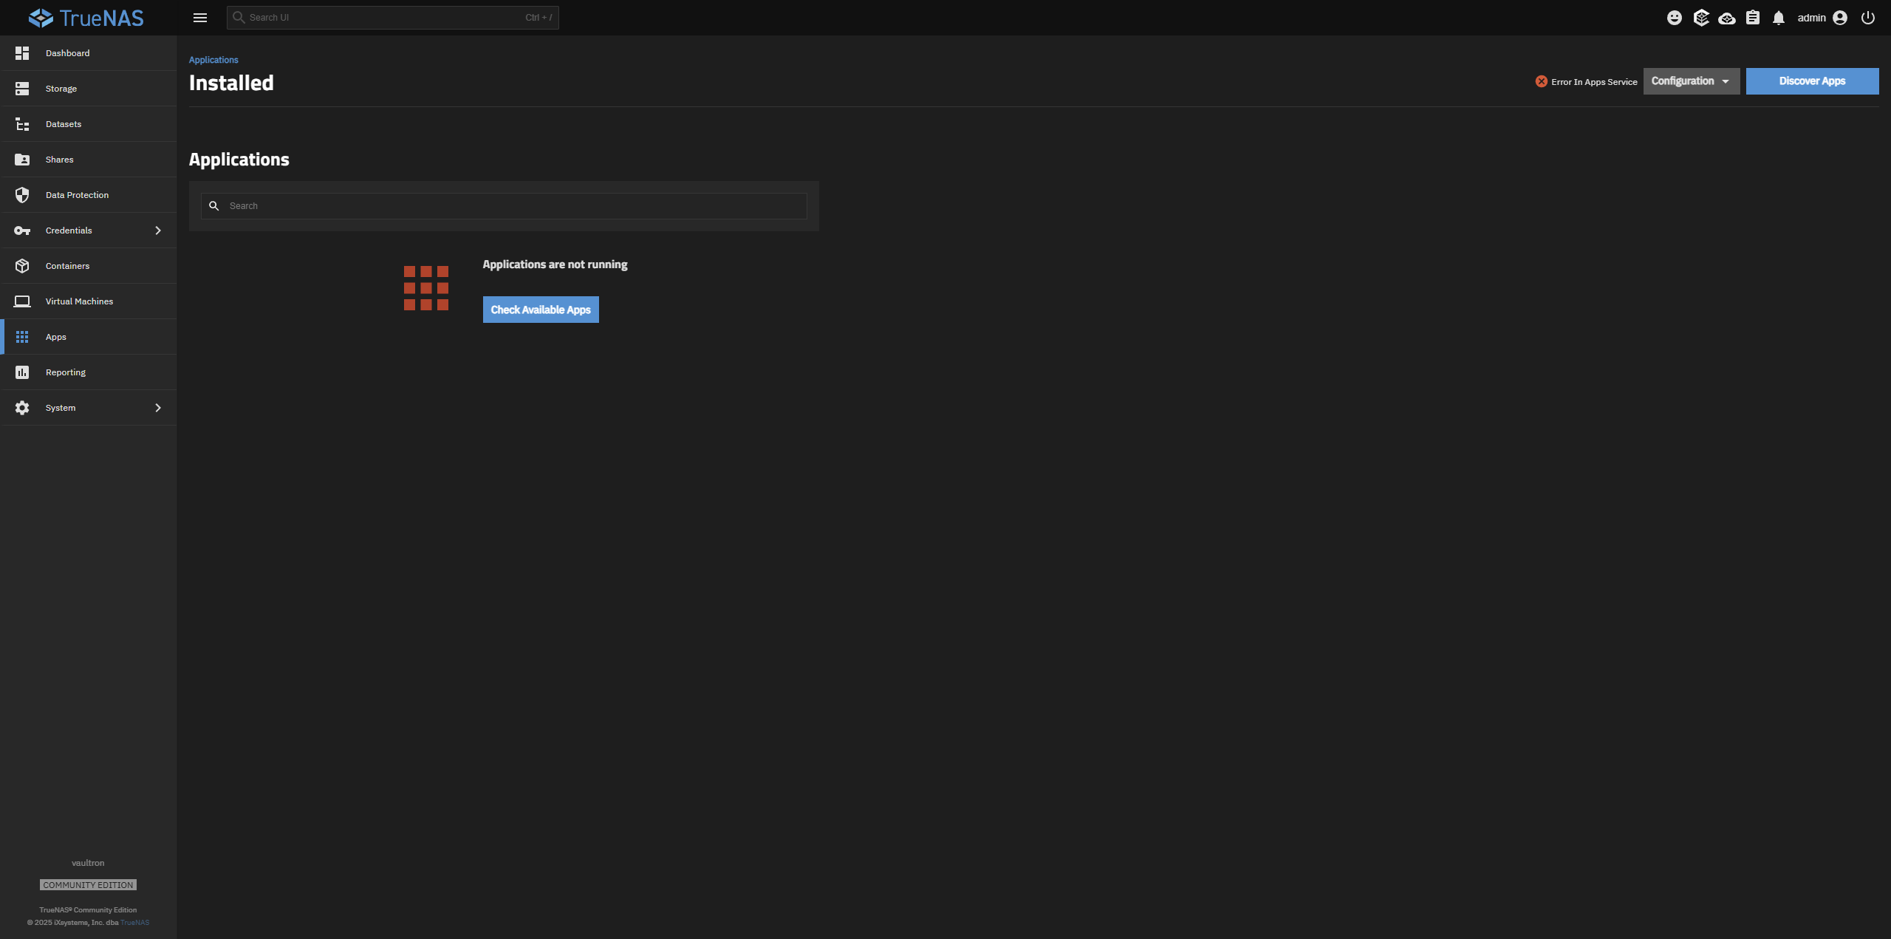Click the TrueCommand status icon
This screenshot has width=1891, height=939.
click(x=1701, y=18)
